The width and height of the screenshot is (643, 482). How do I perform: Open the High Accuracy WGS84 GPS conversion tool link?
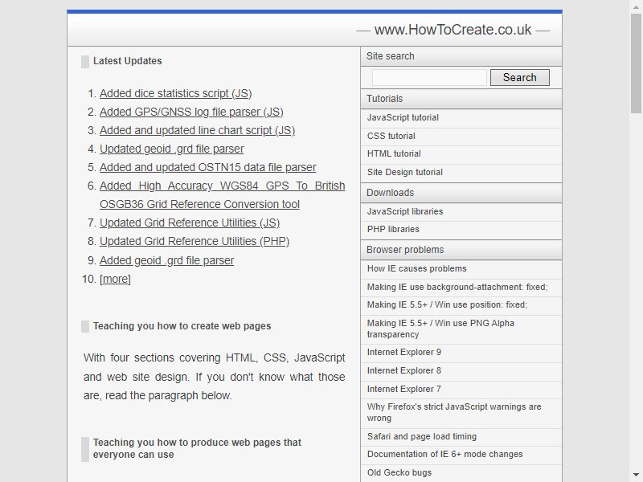pos(223,194)
